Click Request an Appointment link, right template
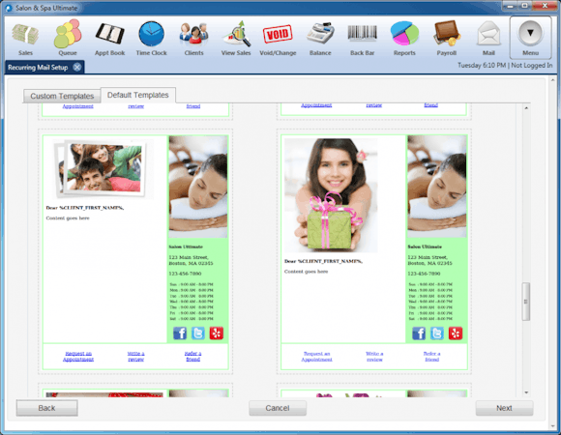This screenshot has width=561, height=435. coord(316,357)
